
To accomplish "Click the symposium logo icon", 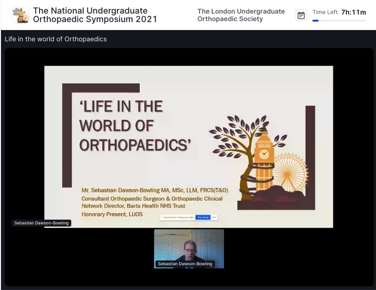I will click(21, 15).
